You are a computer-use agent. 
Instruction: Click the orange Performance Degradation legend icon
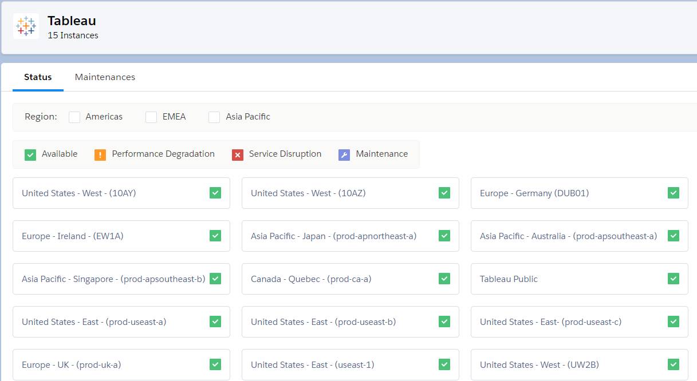[100, 154]
